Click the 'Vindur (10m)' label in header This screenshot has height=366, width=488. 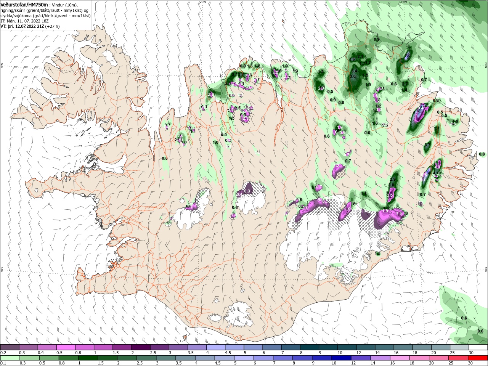[65, 5]
